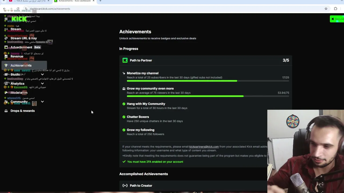Click 'Stream for a total of 30 hours' text
The width and height of the screenshot is (344, 193).
point(157,108)
